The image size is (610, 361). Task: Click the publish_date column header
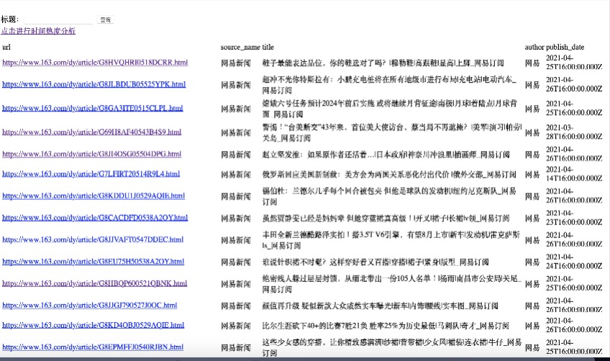[x=565, y=47]
